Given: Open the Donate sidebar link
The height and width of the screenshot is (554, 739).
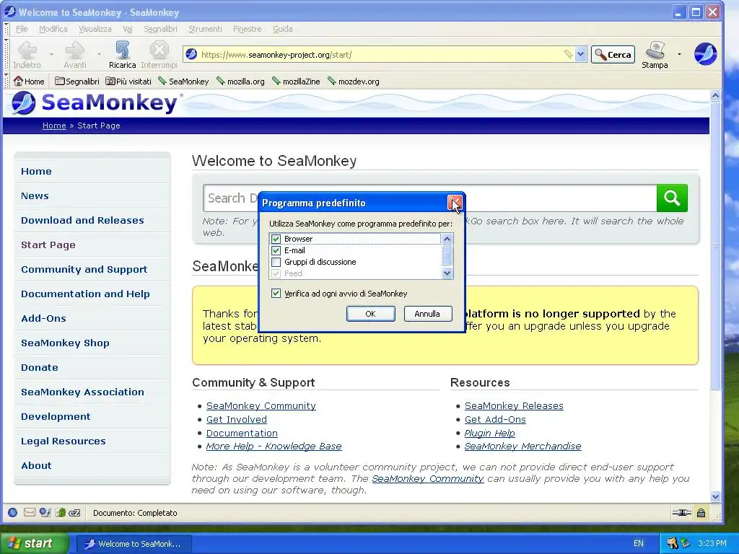Looking at the screenshot, I should tap(40, 367).
